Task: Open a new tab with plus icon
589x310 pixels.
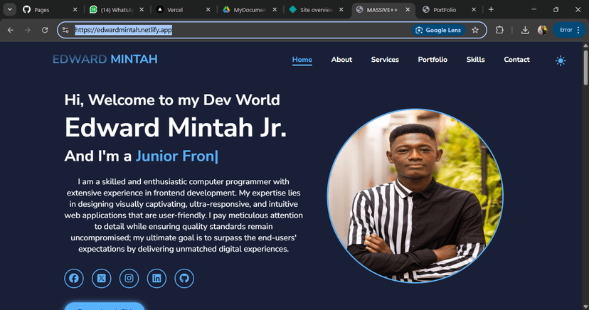Action: [491, 10]
